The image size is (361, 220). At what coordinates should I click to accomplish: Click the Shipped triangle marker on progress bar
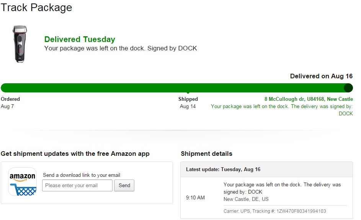click(x=188, y=93)
